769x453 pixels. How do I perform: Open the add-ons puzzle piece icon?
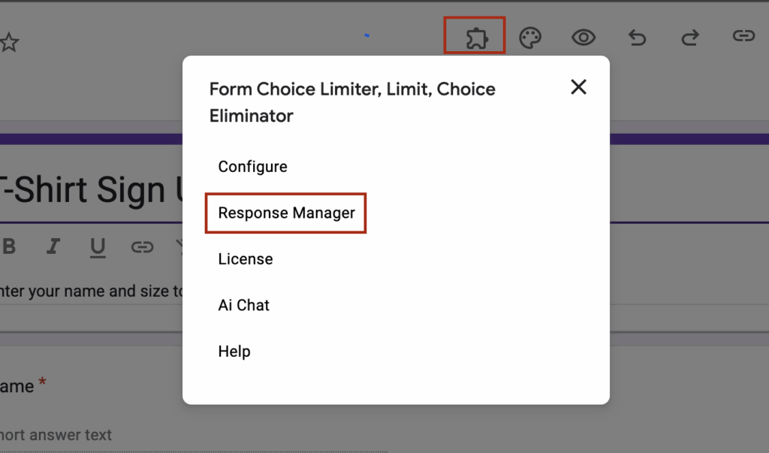click(x=475, y=37)
